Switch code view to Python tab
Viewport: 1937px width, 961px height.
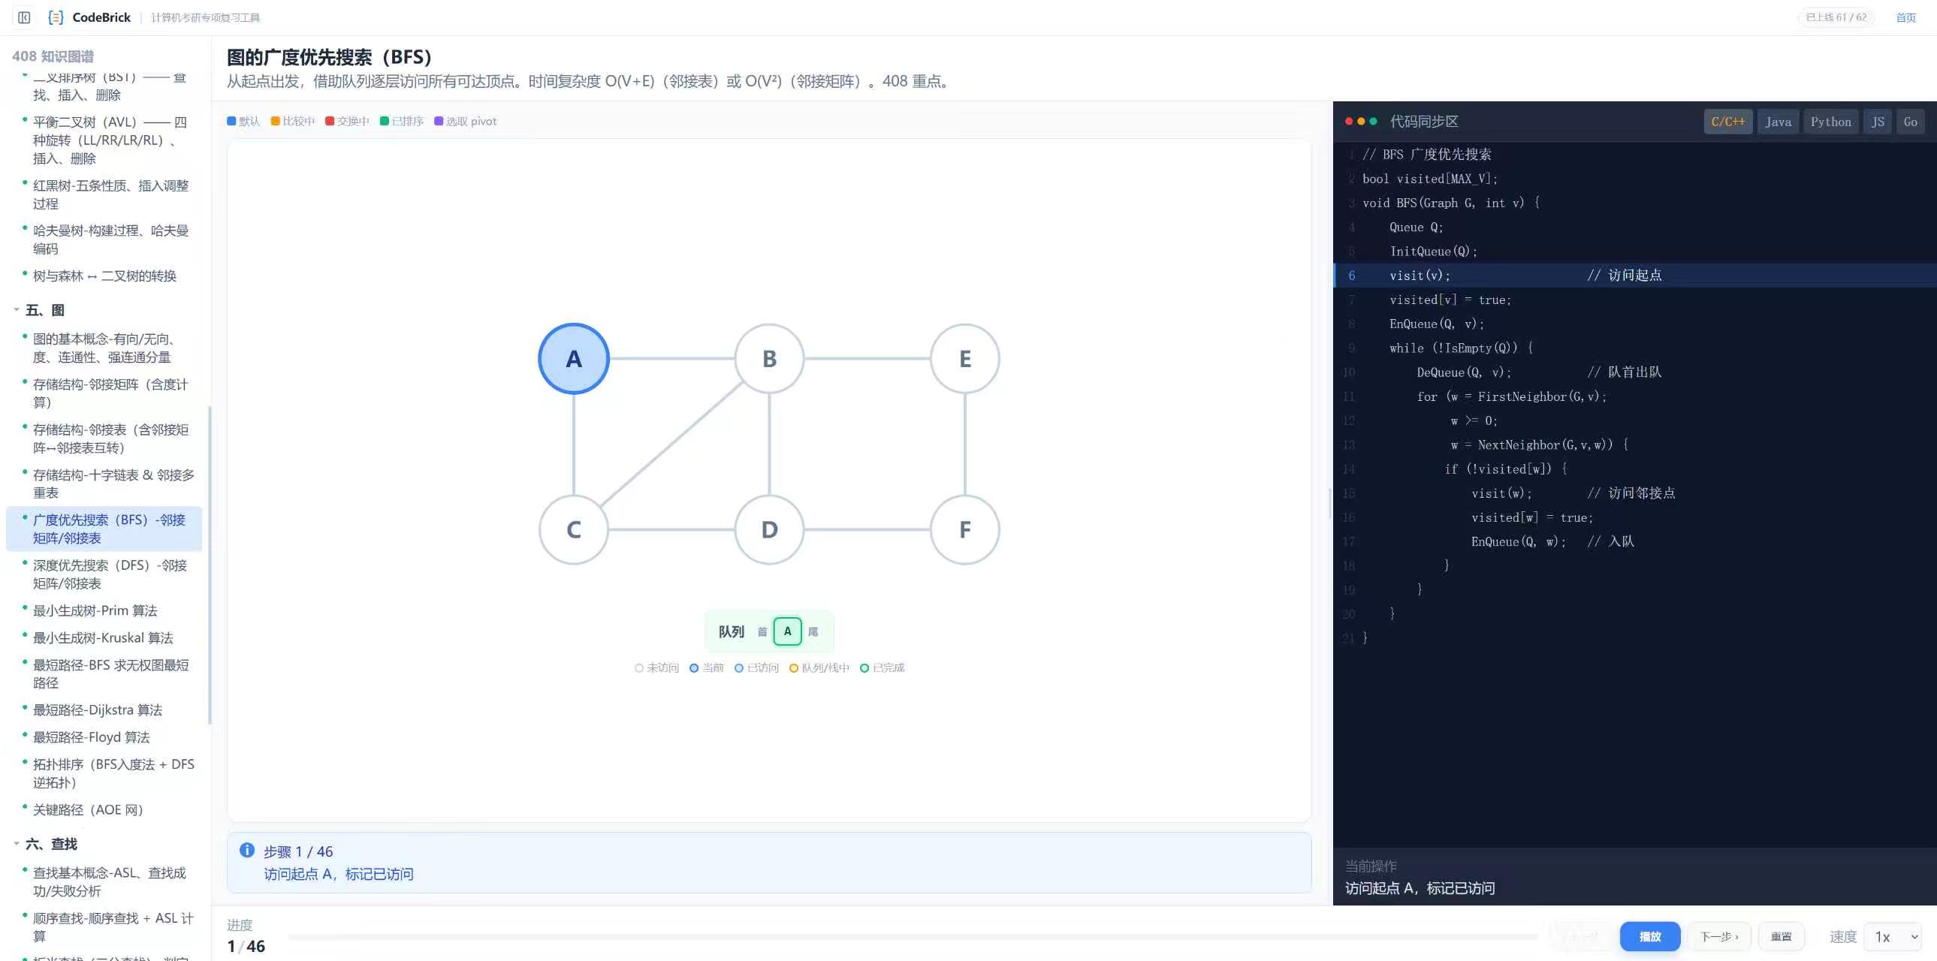[x=1830, y=122]
